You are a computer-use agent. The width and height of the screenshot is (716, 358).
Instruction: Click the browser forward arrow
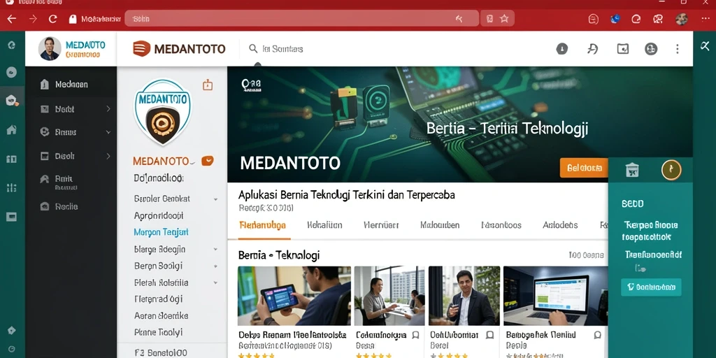[x=33, y=19]
